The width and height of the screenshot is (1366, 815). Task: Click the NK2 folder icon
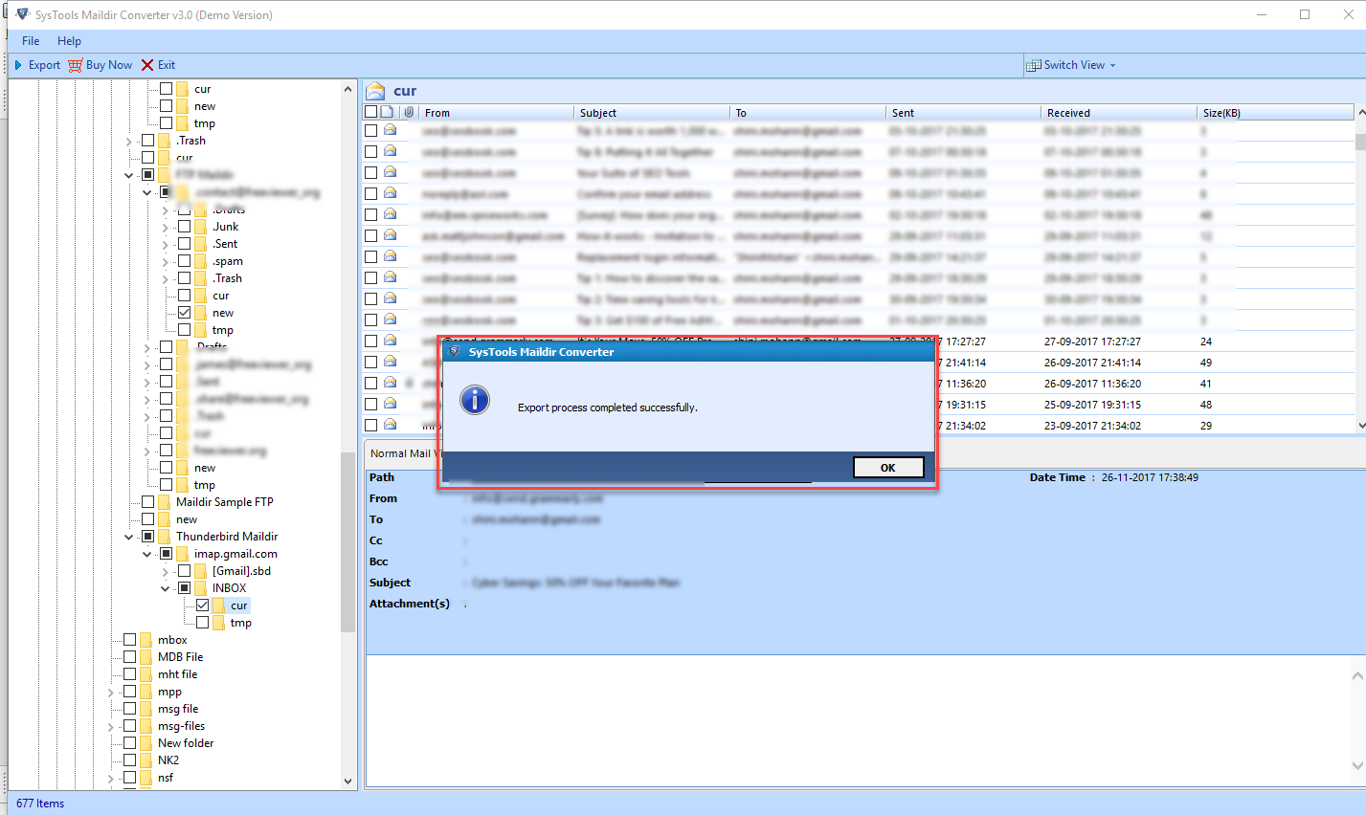(146, 760)
